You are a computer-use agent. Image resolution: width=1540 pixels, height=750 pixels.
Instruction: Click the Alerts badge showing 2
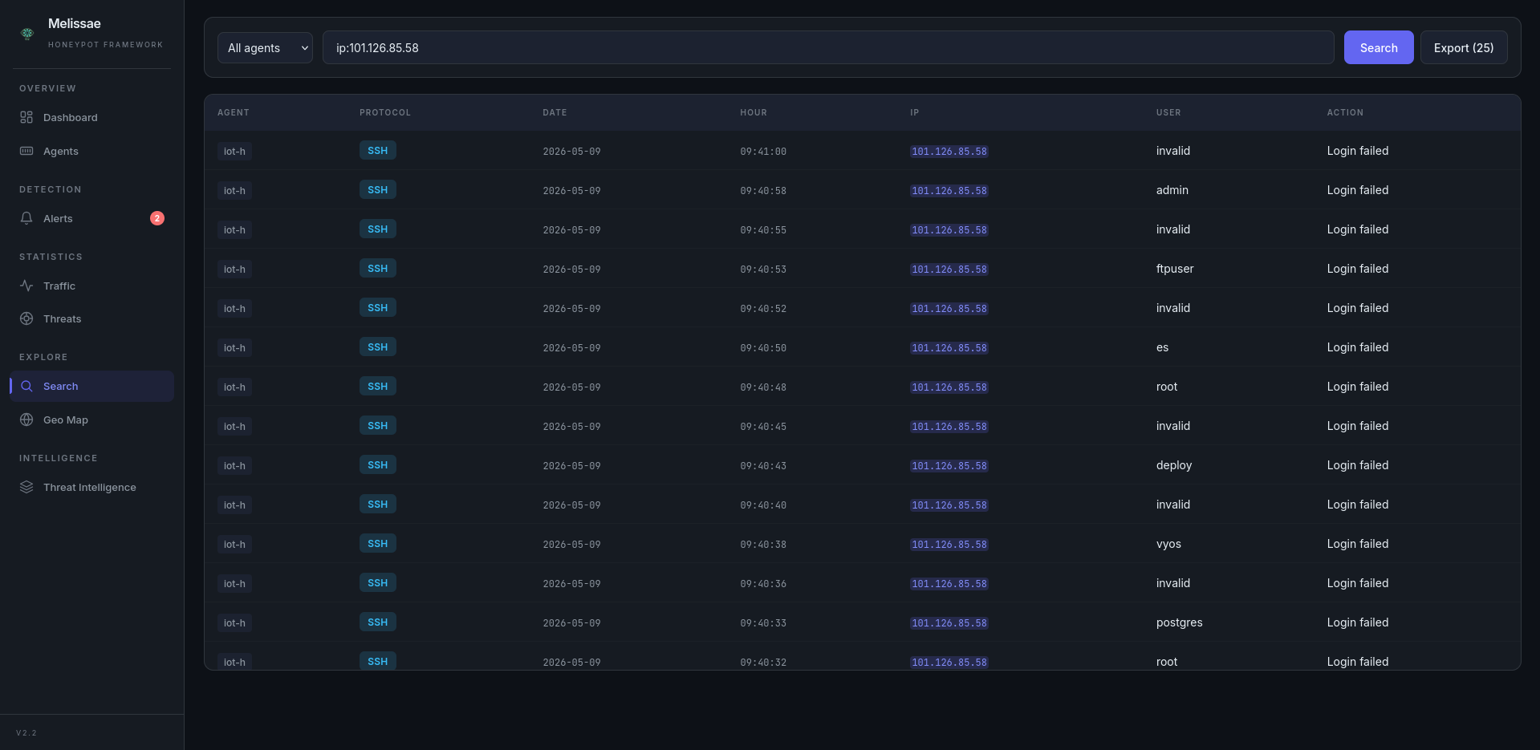click(x=157, y=218)
